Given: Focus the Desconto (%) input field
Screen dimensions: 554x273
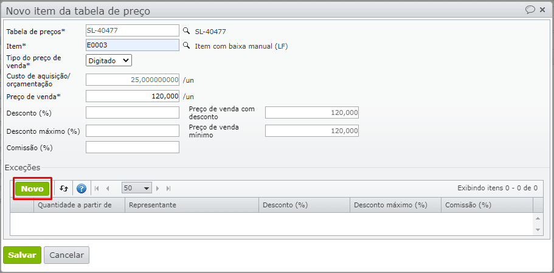Looking at the screenshot, I should [x=133, y=112].
